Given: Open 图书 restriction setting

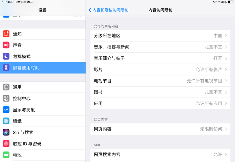Looking at the screenshot, I should point(160,92).
